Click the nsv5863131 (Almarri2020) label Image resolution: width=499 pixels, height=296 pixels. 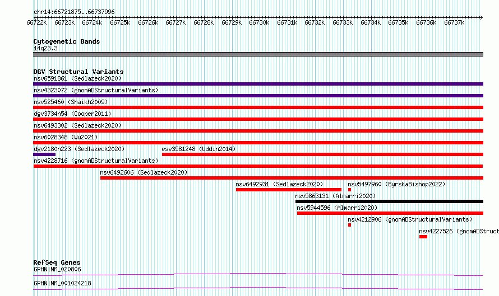335,196
